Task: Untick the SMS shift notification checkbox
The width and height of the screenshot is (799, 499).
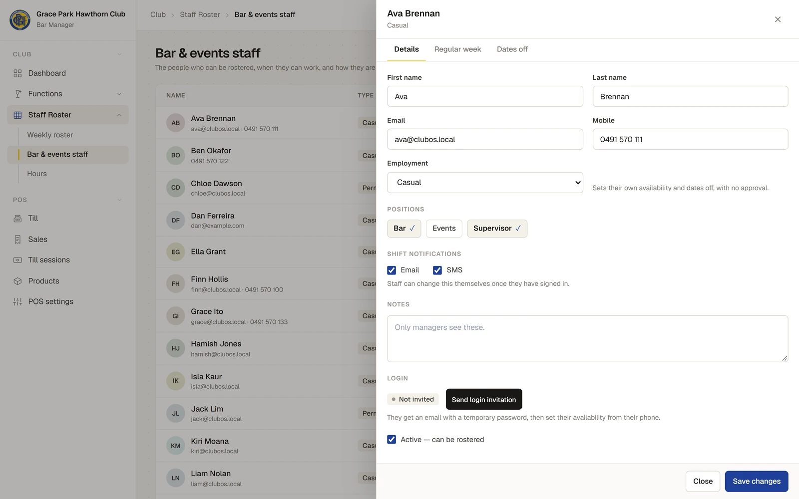Action: [437, 270]
